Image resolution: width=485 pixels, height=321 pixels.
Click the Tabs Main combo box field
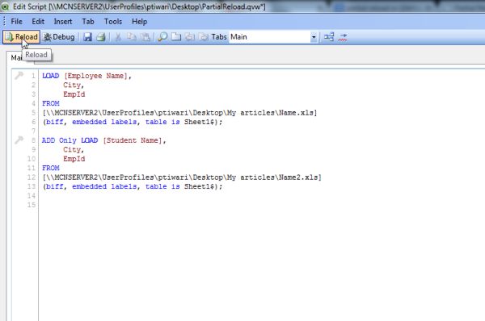click(x=273, y=37)
